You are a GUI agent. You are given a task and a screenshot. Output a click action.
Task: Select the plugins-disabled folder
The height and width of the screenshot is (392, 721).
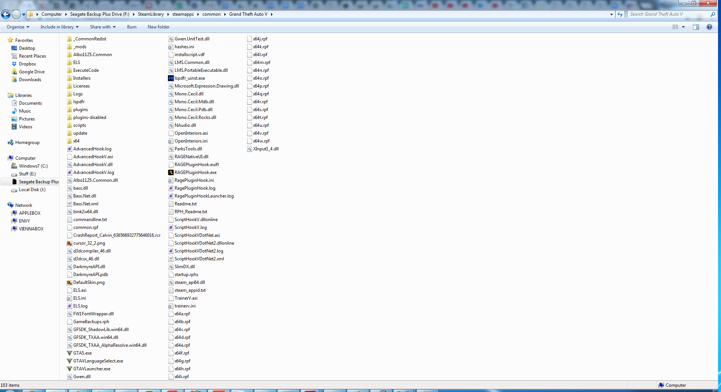pos(90,117)
